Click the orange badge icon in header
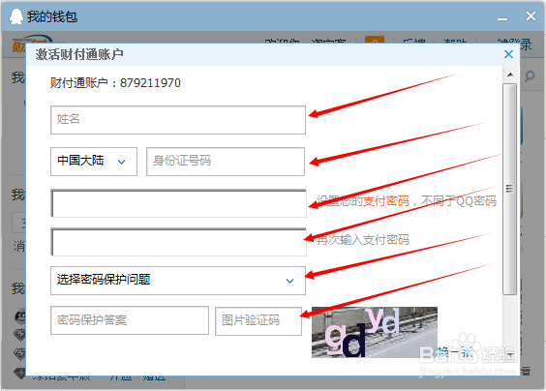The height and width of the screenshot is (391, 546). pos(375,40)
